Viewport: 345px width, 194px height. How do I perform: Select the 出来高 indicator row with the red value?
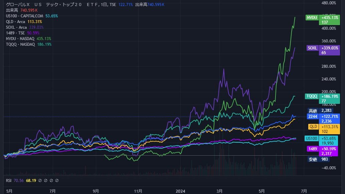tap(22, 10)
